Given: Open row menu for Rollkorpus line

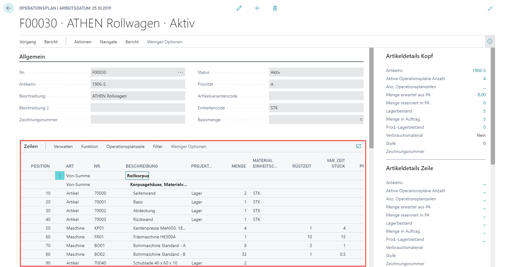Looking at the screenshot, I should pos(60,175).
